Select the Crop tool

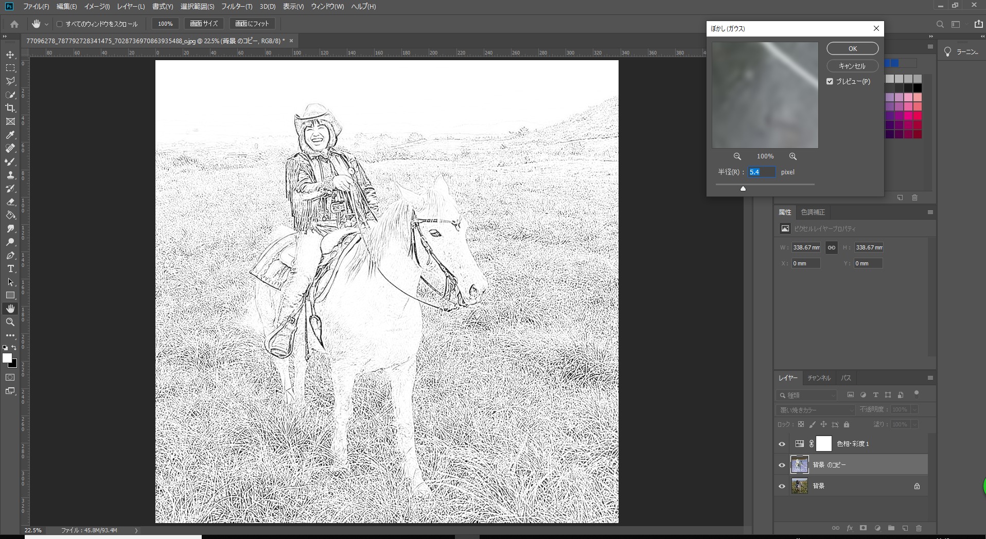click(x=10, y=108)
